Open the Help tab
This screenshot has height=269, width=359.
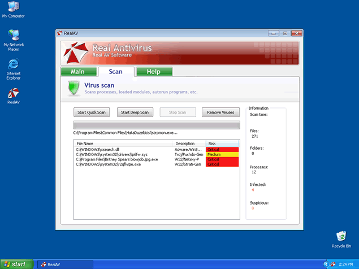(154, 72)
